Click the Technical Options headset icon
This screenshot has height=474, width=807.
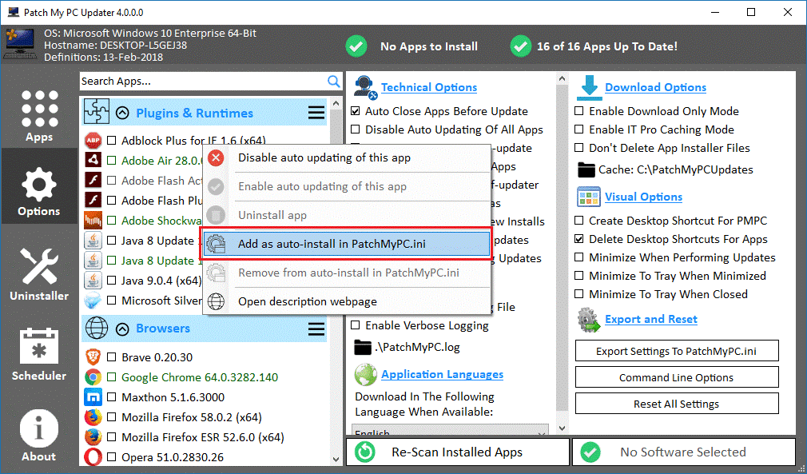click(x=365, y=87)
